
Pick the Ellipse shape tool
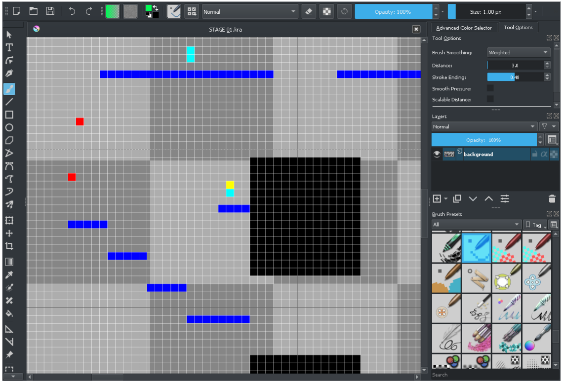[9, 127]
